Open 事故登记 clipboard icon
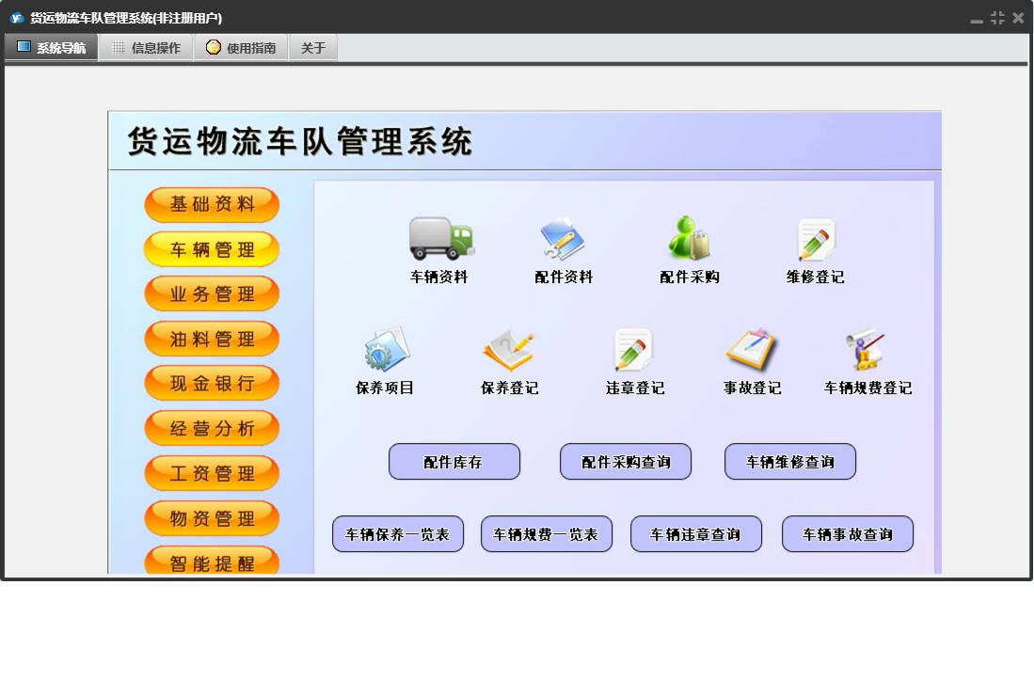 pos(751,349)
